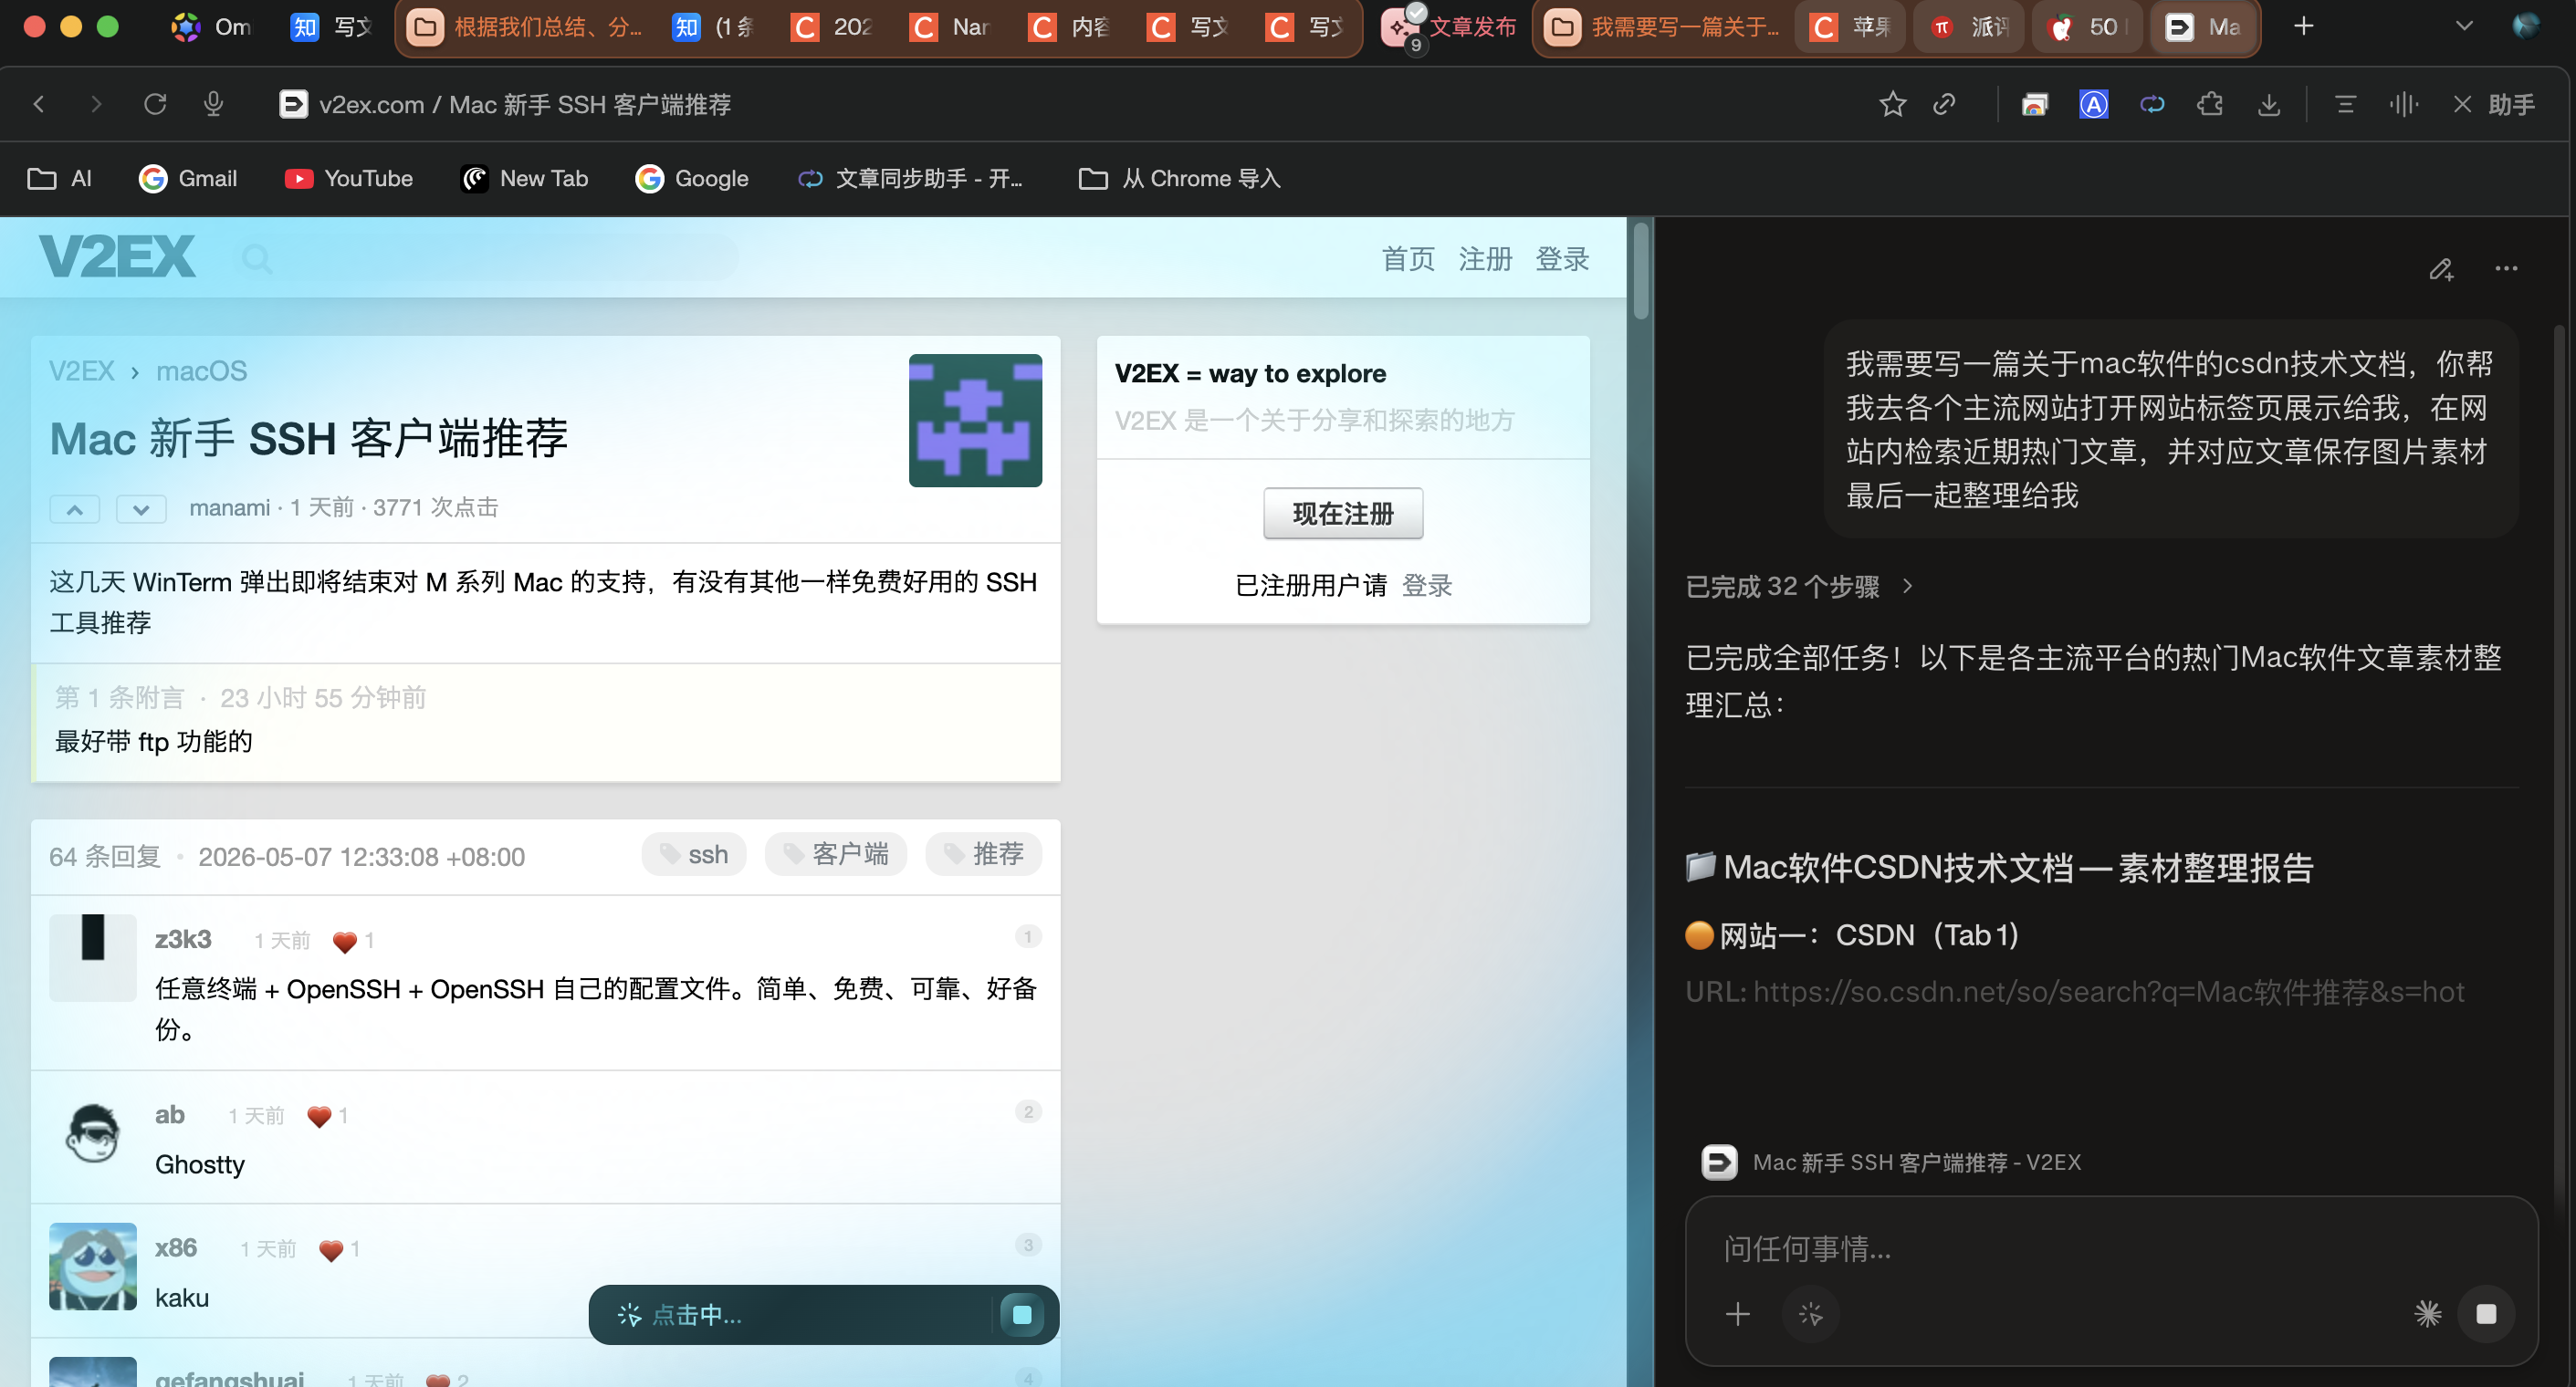Open user z3k3's profile
Screen dimensions: 2576x1387
[183, 939]
